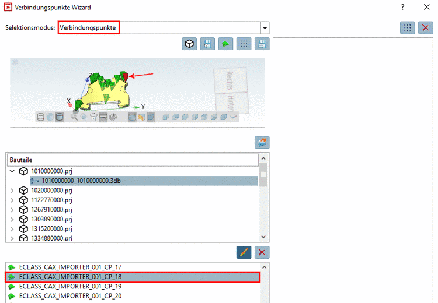Viewport: 438px width, 303px height.
Task: Toggle the highlighted blue cube icon in 3D toolbar
Action: tap(151, 117)
